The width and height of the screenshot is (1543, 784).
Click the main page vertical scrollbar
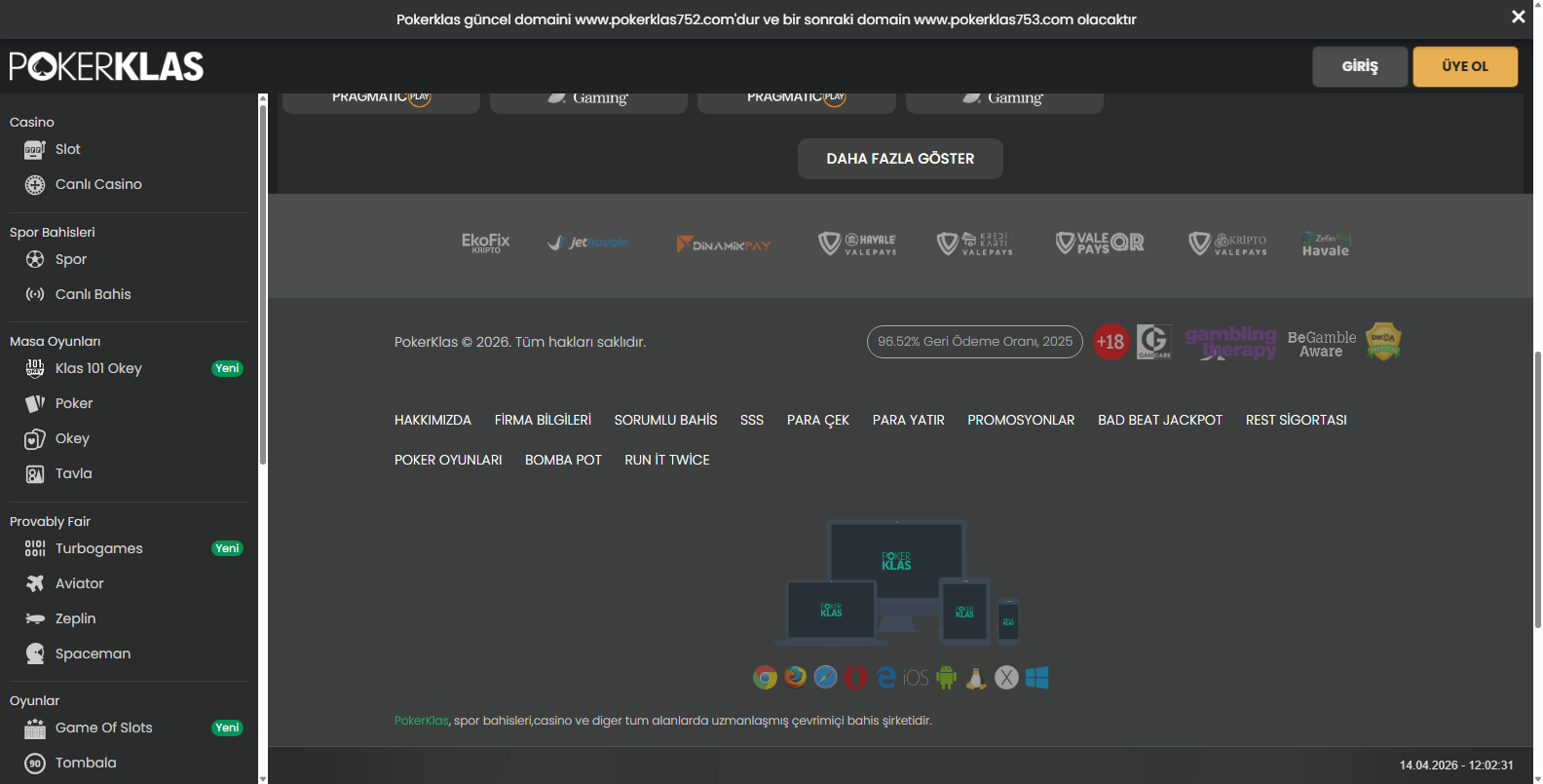coord(1538,489)
